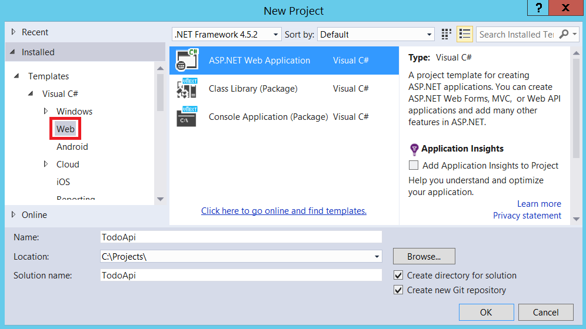Click tree scrollbar down arrow
Screen dimensions: 586x329
click(x=161, y=199)
